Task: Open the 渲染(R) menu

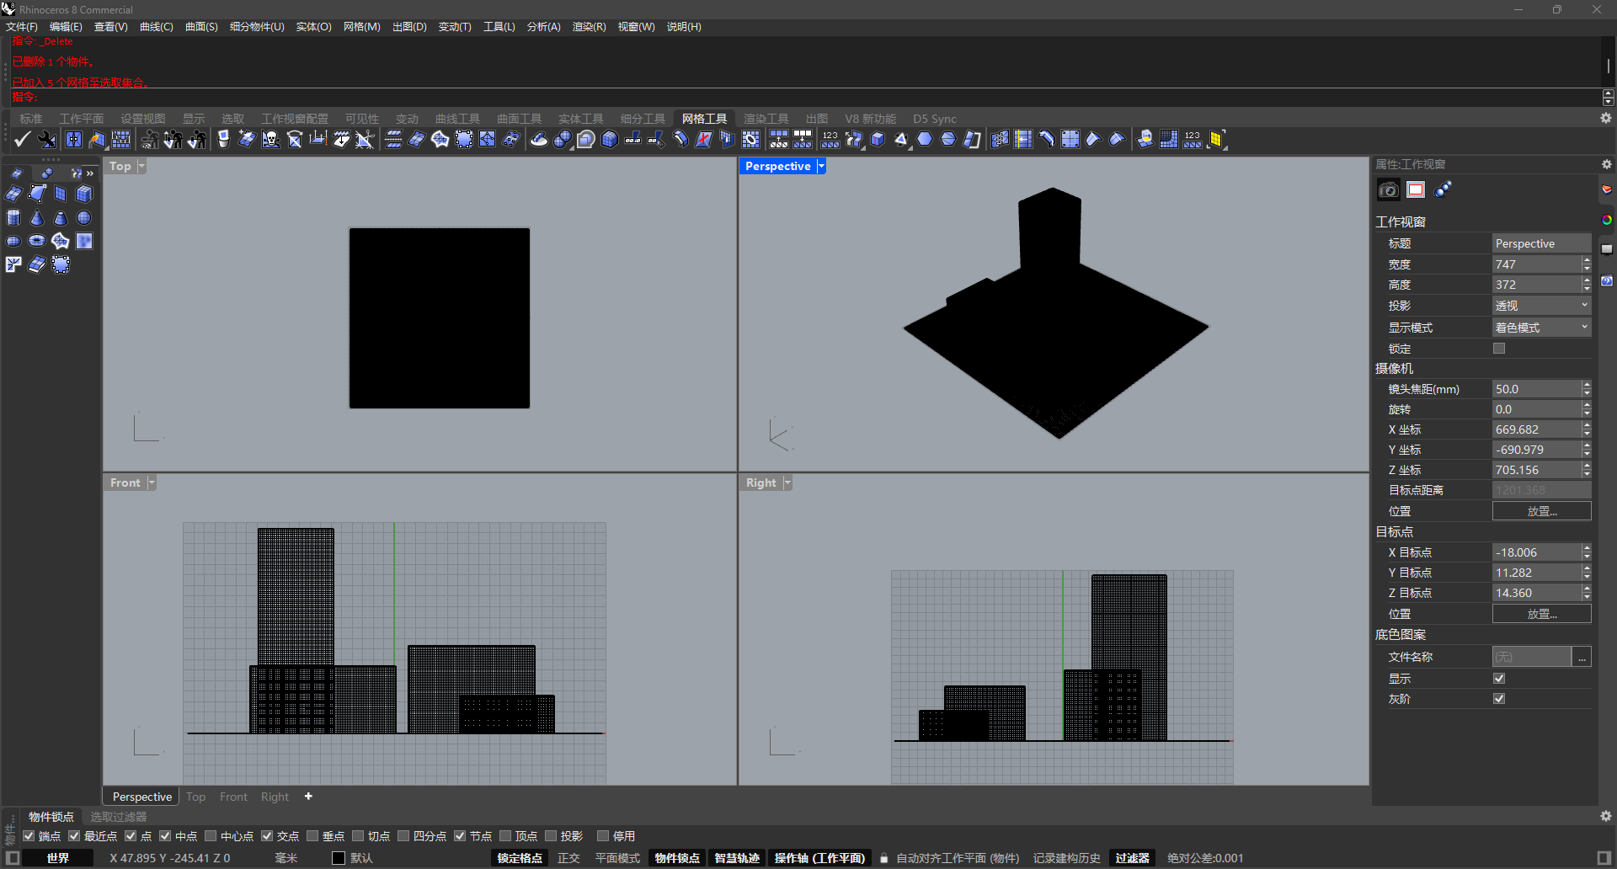Action: (589, 27)
